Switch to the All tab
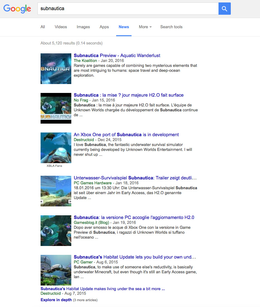 click(43, 27)
